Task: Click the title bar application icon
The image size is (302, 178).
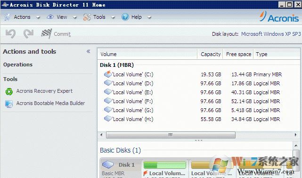Action: (5, 5)
